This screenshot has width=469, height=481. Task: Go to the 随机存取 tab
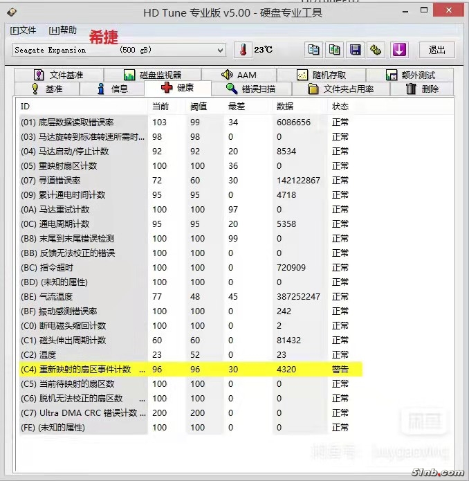[321, 75]
